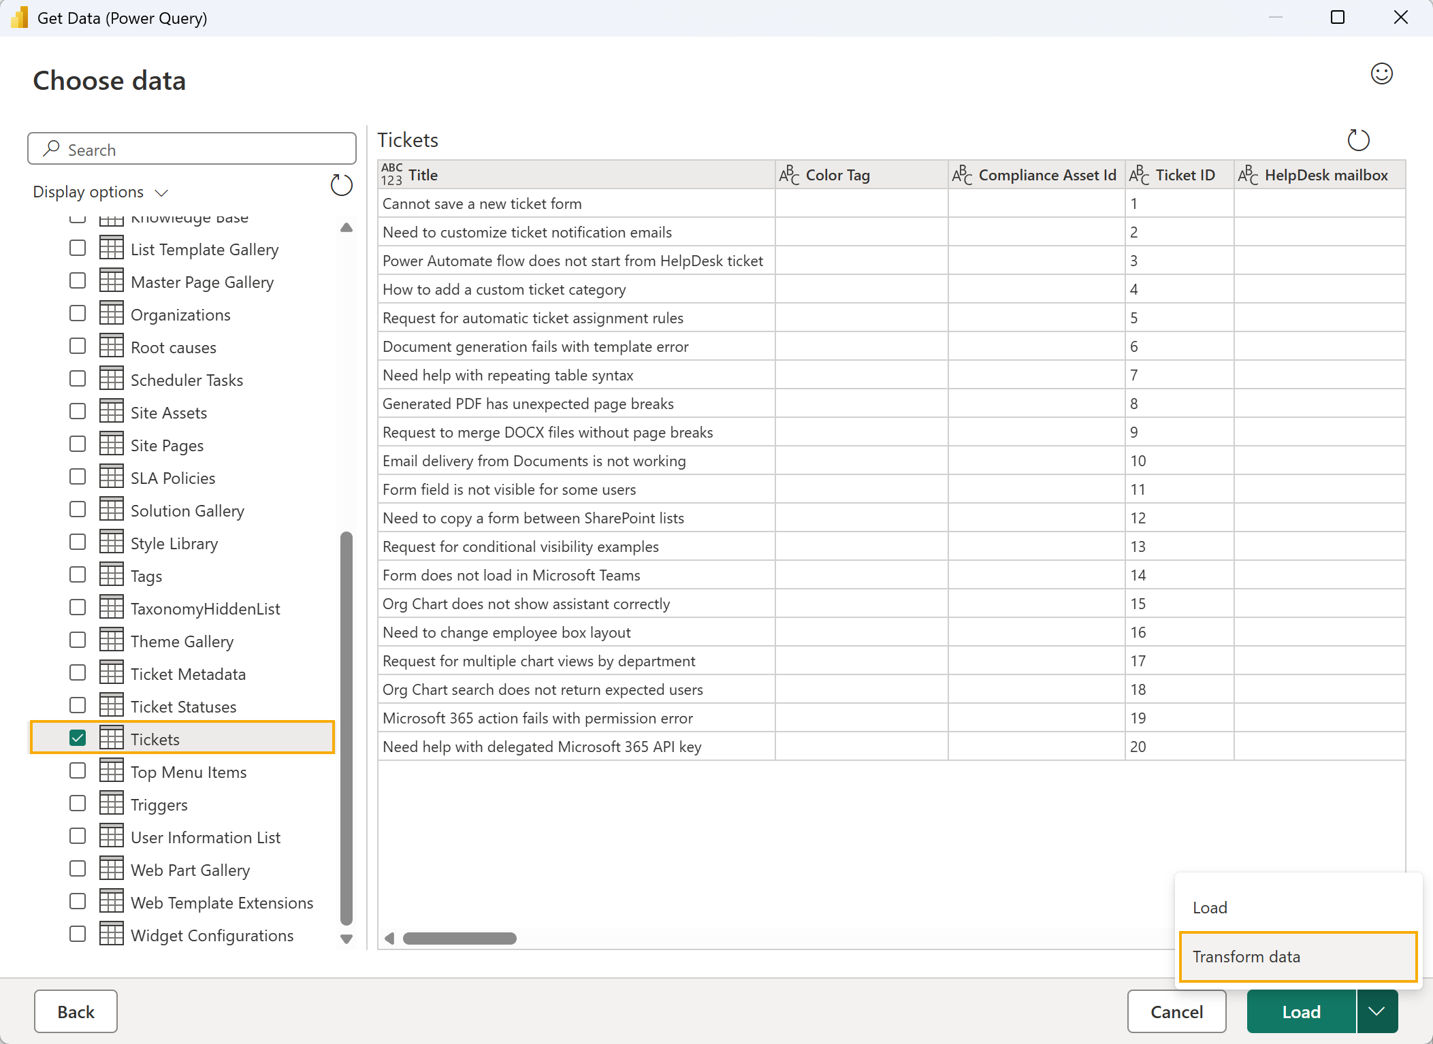The image size is (1433, 1044).
Task: Click the table icon beside User Information List
Action: click(112, 836)
